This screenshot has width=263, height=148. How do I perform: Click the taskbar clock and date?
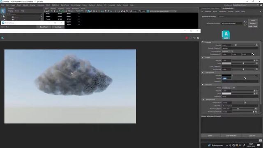point(251,145)
